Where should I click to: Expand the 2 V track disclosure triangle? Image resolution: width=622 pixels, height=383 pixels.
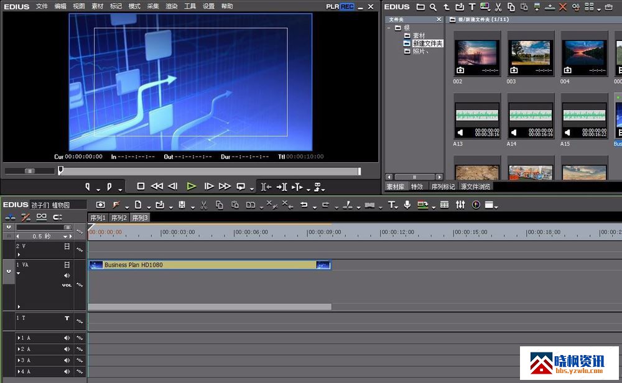click(x=19, y=254)
